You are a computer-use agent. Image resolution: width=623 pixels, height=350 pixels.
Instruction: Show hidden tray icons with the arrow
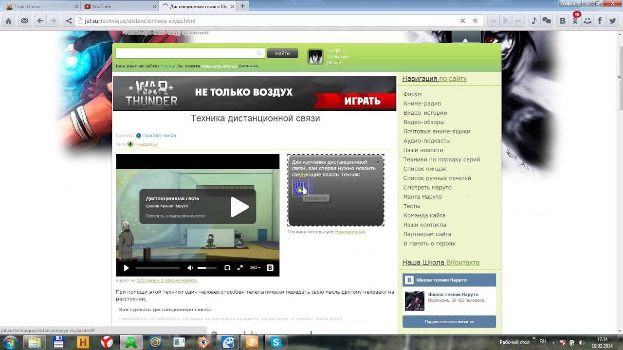[x=554, y=342]
